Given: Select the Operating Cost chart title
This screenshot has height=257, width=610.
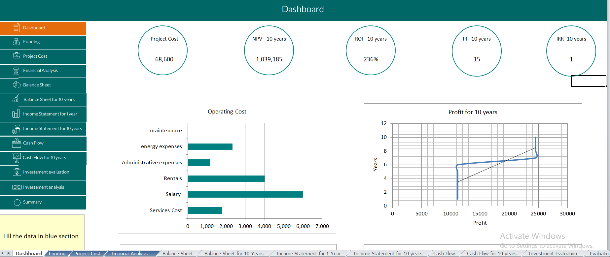Looking at the screenshot, I should tap(227, 112).
